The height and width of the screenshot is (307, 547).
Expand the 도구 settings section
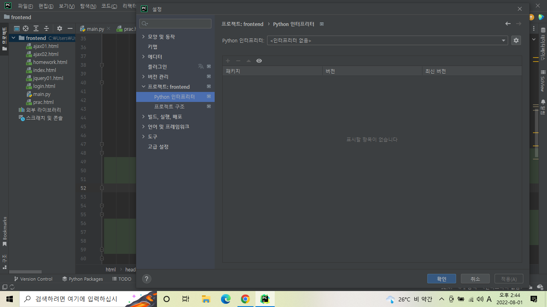144,137
